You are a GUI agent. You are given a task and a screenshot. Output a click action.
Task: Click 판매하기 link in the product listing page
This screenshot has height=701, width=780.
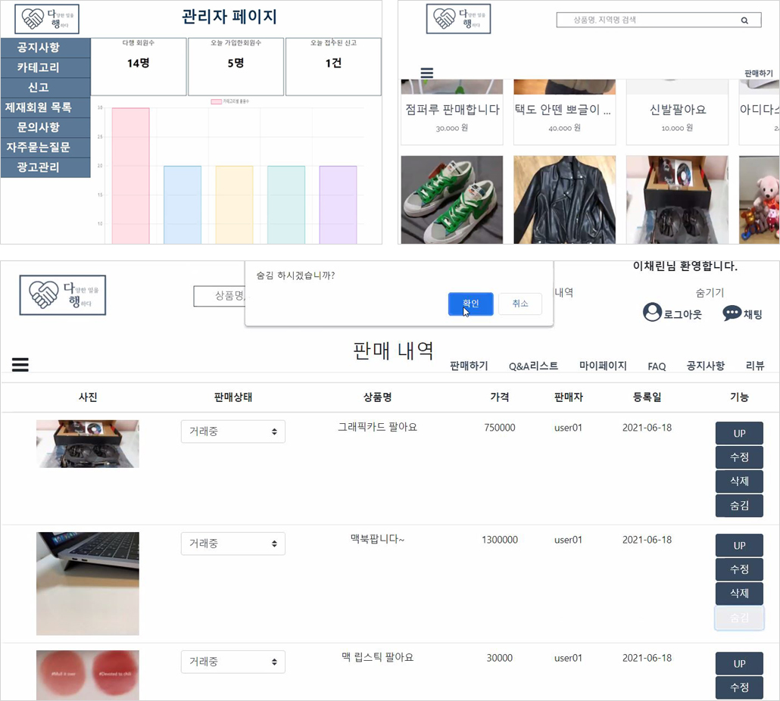point(759,73)
